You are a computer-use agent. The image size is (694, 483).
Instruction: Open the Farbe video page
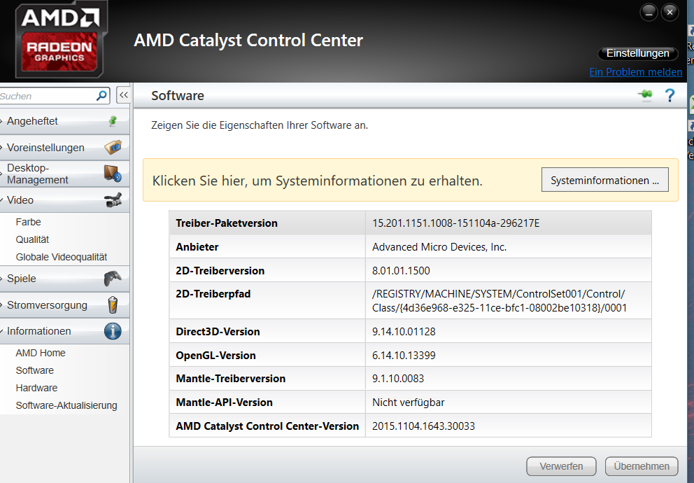click(28, 222)
